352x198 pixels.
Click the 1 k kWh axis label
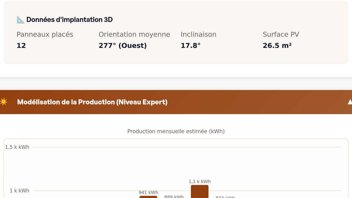[19, 191]
